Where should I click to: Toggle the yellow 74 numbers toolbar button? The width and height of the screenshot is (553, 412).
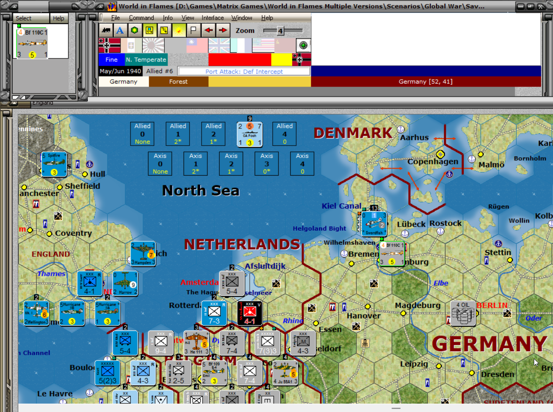click(x=164, y=30)
